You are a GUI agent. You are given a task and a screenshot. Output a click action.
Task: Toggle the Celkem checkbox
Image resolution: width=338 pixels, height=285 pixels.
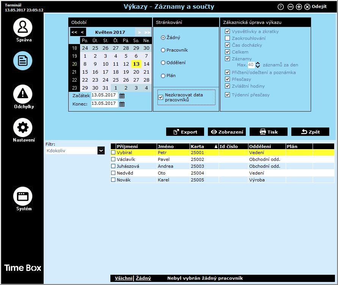point(227,52)
